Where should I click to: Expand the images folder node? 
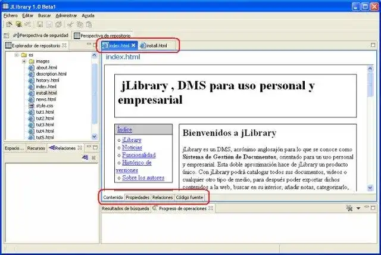click(x=24, y=61)
